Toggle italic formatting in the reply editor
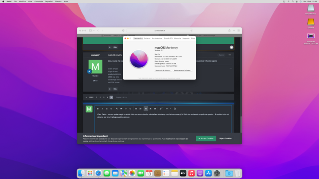 (x=102, y=109)
